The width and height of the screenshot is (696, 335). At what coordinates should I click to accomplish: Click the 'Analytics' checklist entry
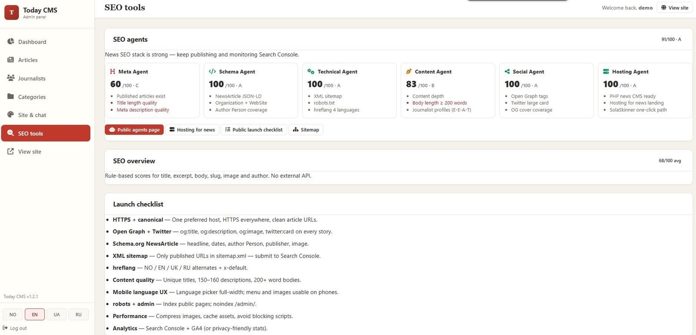coord(190,328)
